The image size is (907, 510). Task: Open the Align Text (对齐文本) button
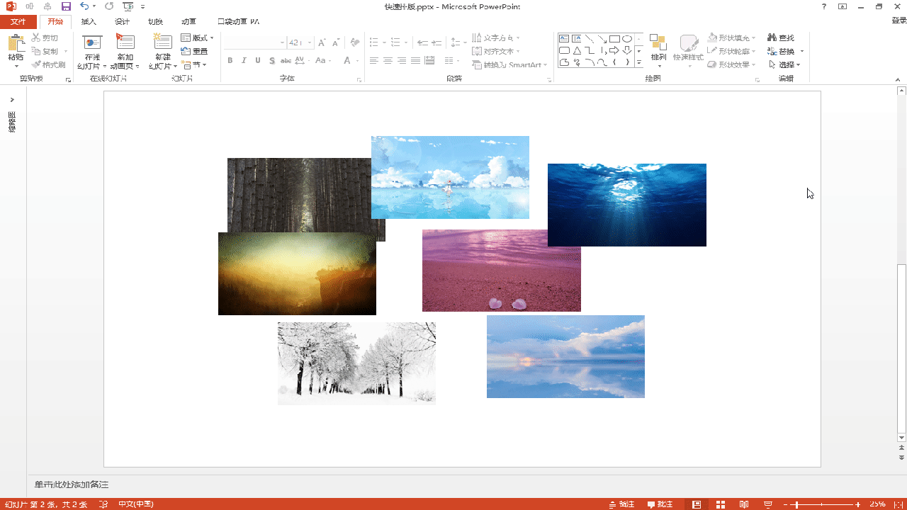(x=496, y=51)
